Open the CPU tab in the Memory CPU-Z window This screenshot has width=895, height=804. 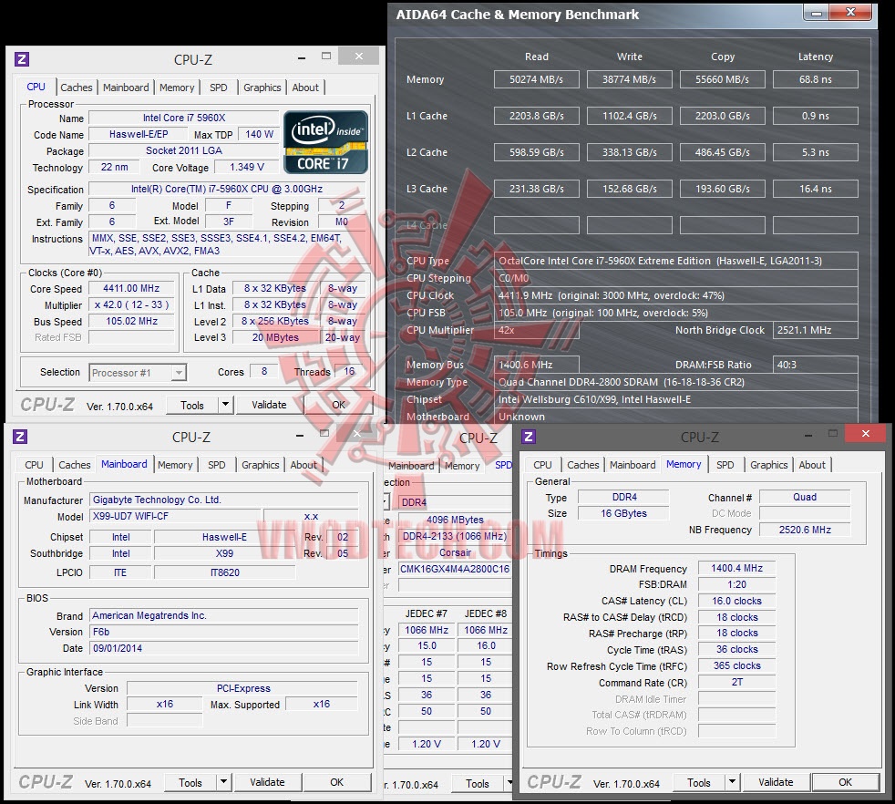[x=542, y=465]
